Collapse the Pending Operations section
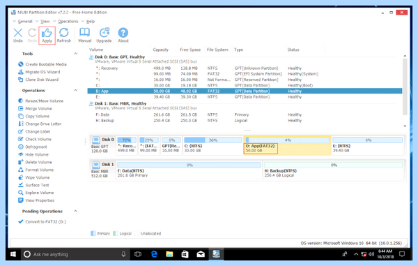Viewport: 418px width, 266px height. 76,212
